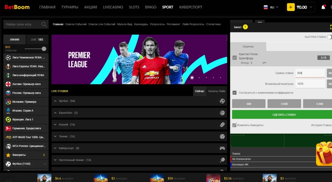The height and width of the screenshot is (182, 332).
Task: Click the tennis ball icon in Теннис row
Action: click(222, 136)
